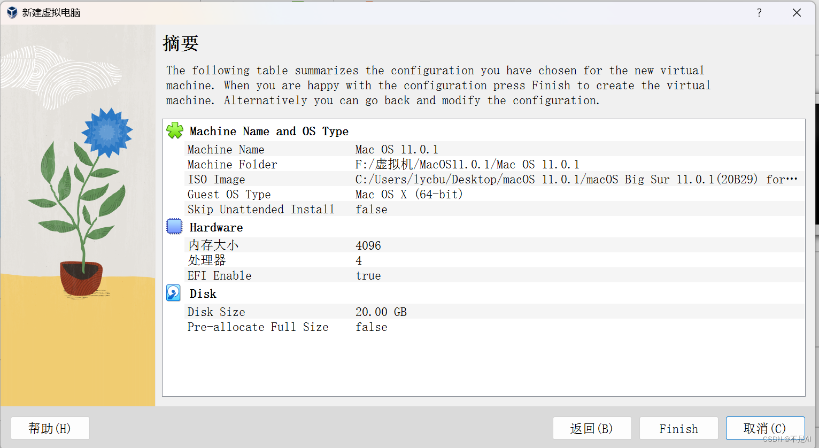Click the blue Hardware chip icon
The image size is (819, 448).
(x=174, y=227)
